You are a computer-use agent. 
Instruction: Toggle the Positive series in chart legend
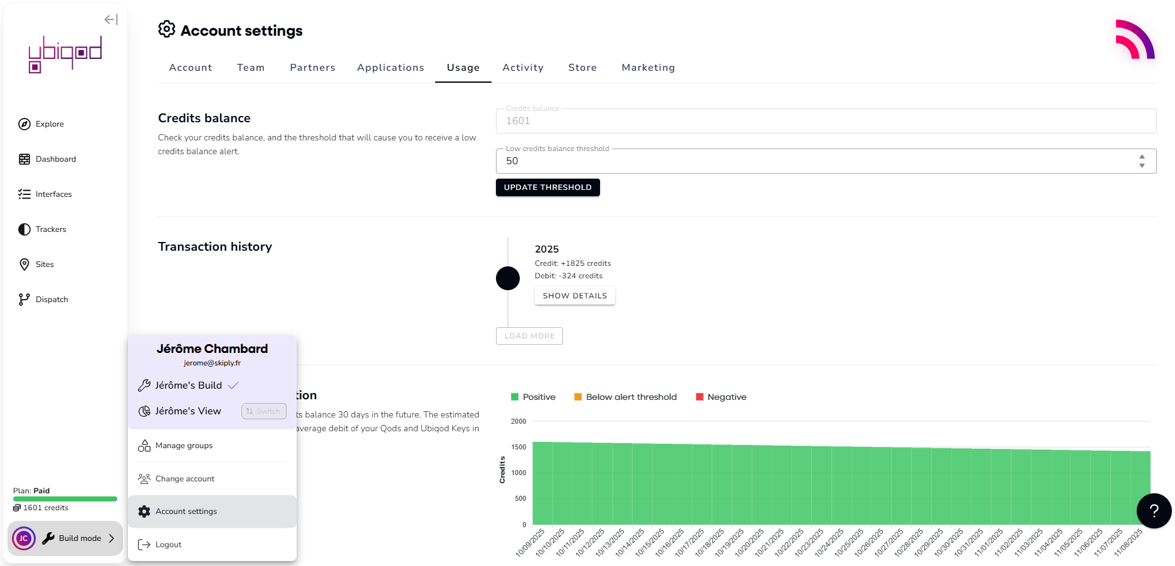coord(533,397)
